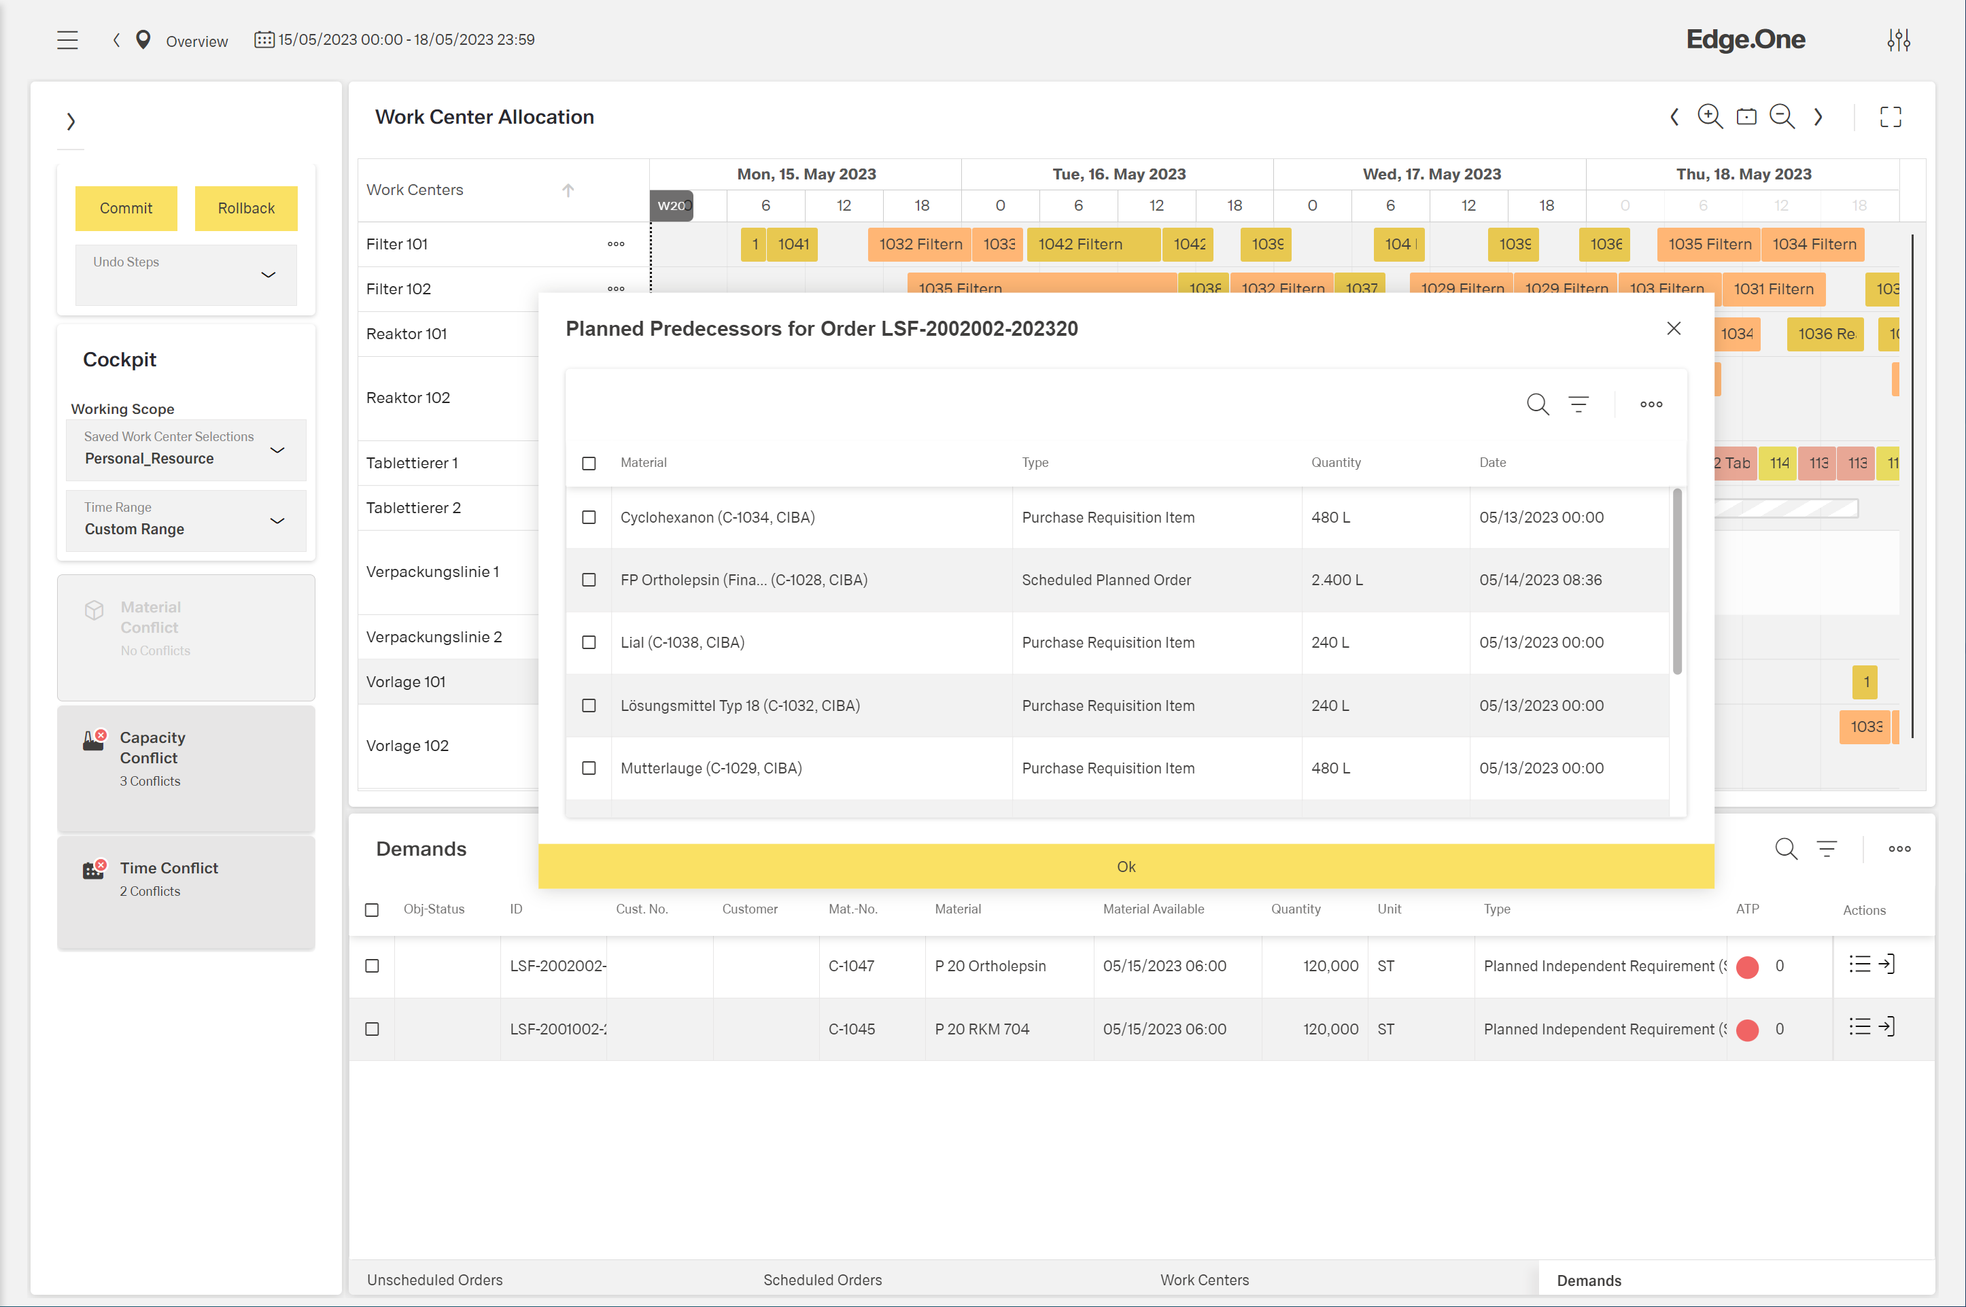The image size is (1966, 1307).
Task: Jump to today in Gantt chart
Action: [x=1746, y=117]
